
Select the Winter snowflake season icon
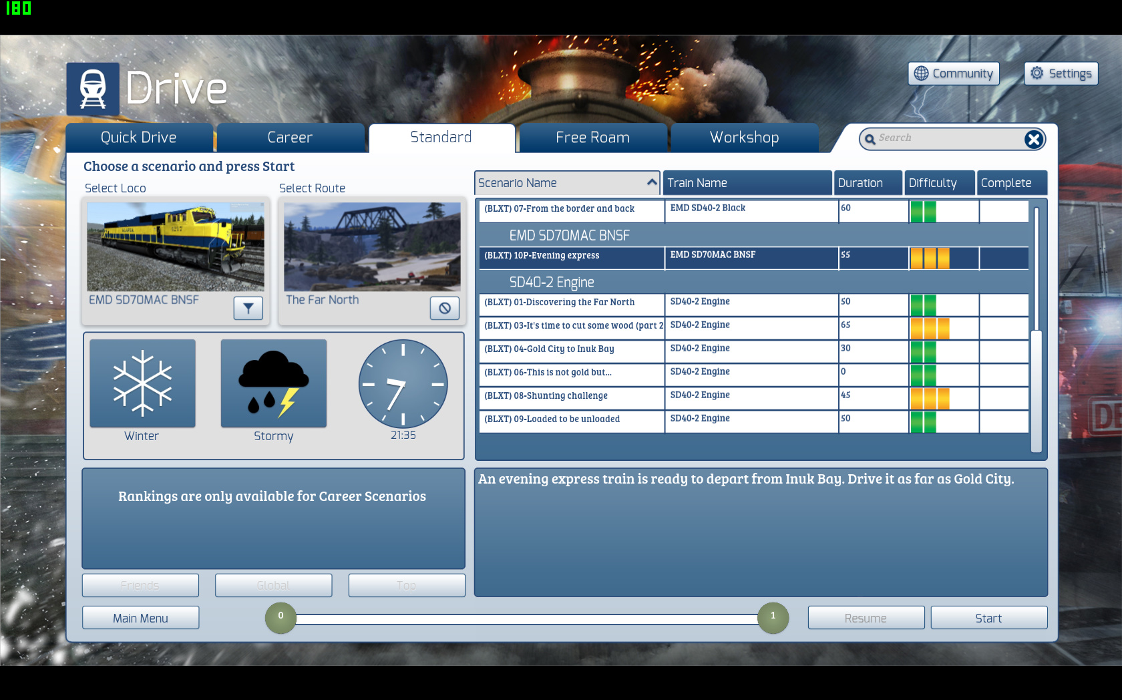click(142, 383)
